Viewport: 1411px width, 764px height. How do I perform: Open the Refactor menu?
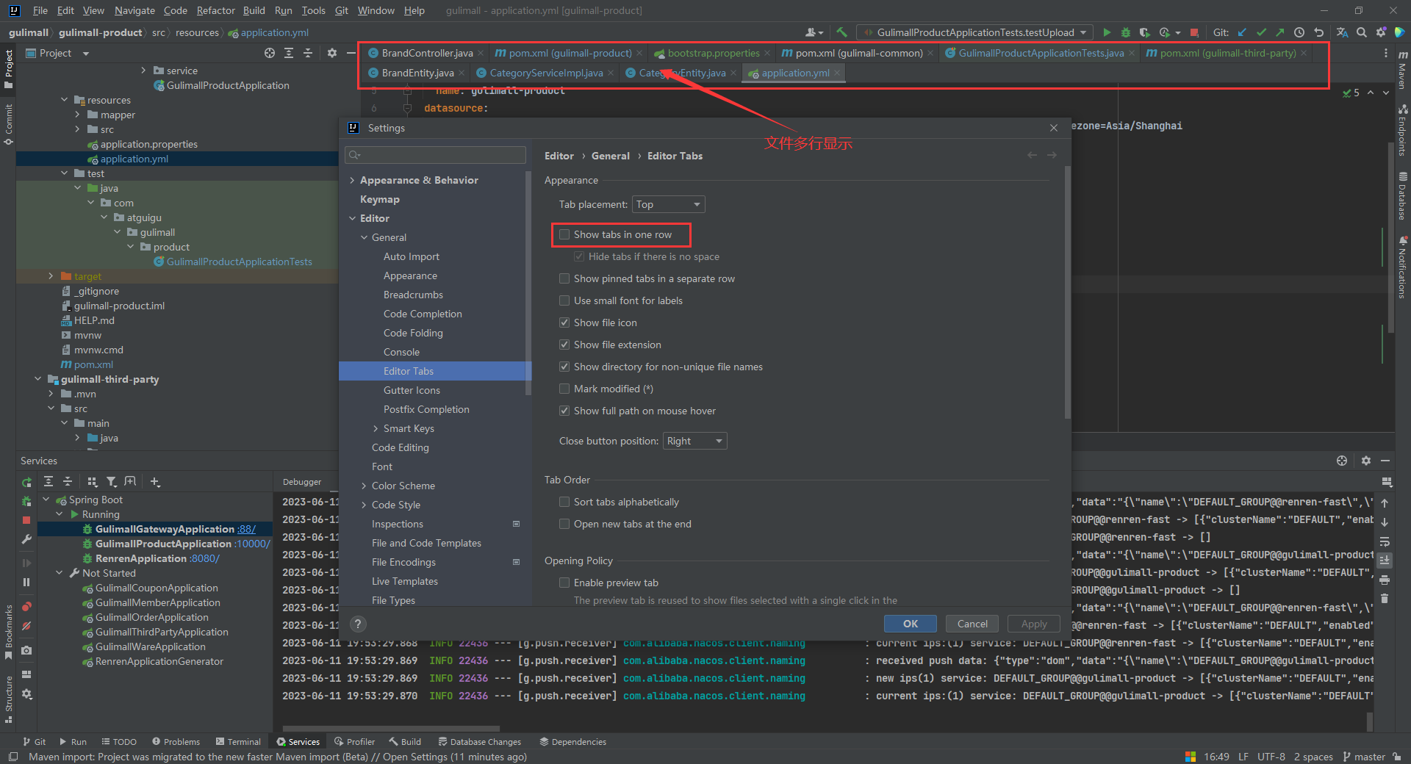(215, 10)
